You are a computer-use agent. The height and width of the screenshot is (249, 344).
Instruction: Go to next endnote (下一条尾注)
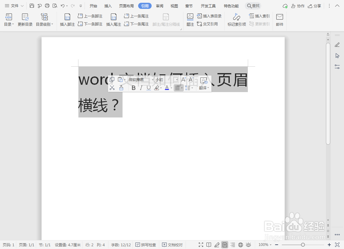click(x=136, y=24)
